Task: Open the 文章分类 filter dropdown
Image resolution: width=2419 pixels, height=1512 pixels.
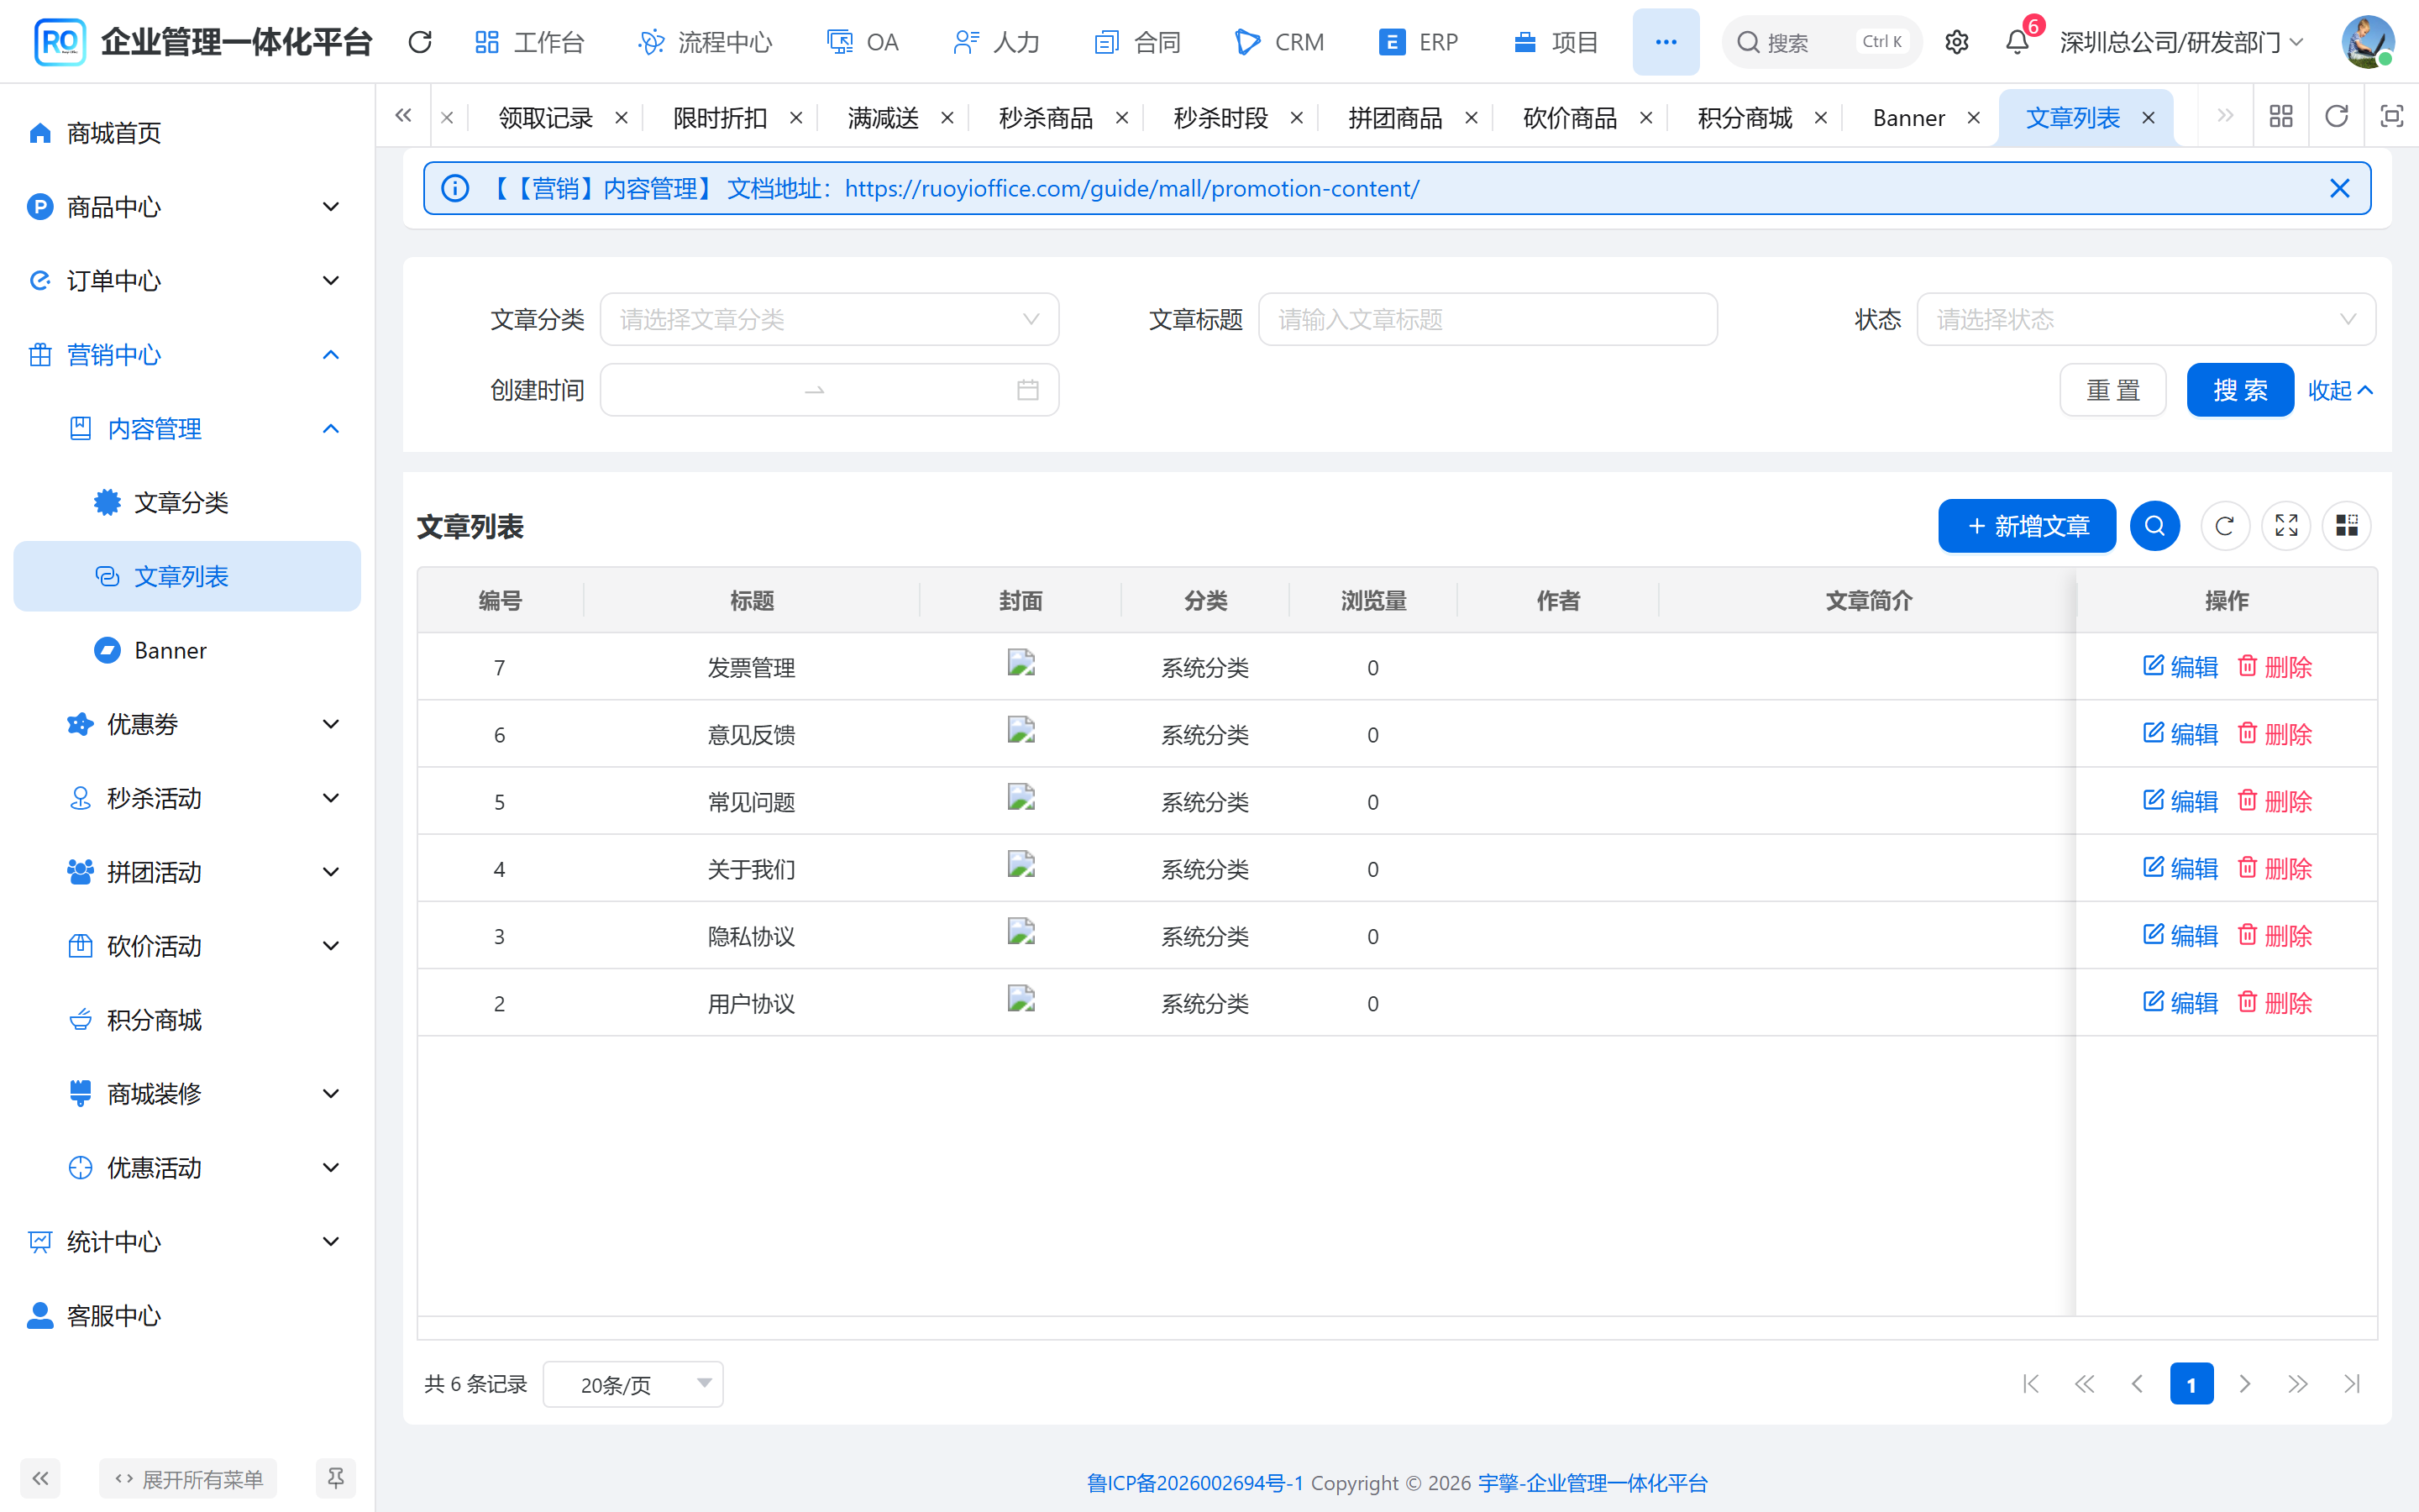Action: pyautogui.click(x=829, y=319)
